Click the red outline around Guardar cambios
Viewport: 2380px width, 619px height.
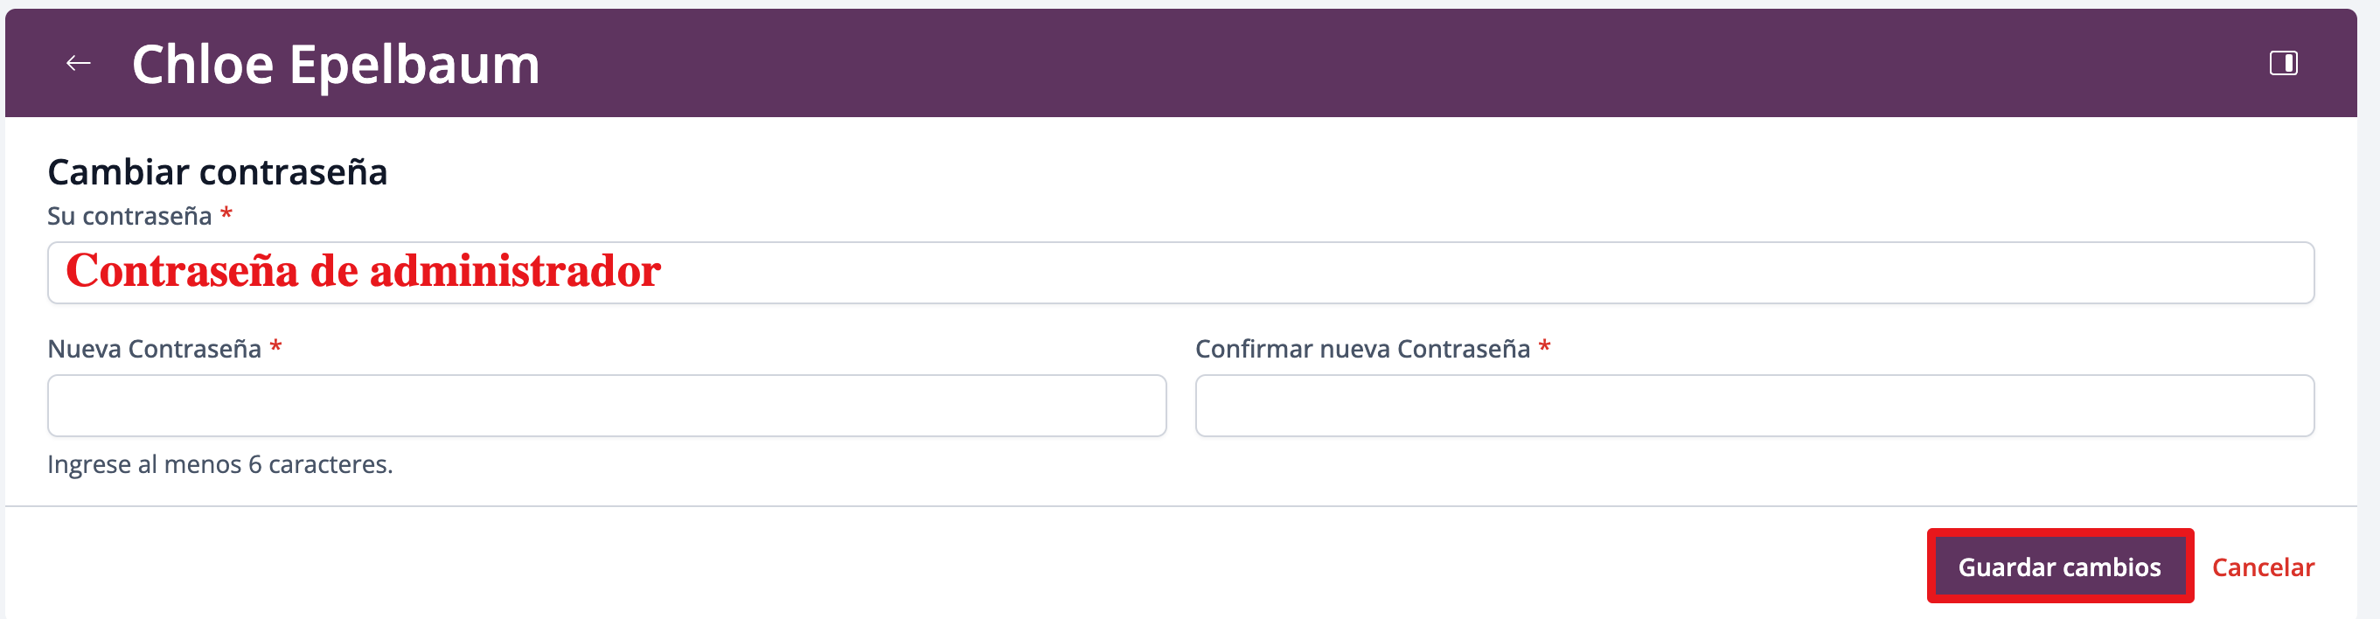coord(2060,532)
